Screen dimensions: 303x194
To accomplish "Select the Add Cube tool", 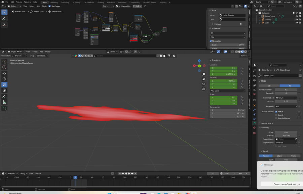I will point(4,108).
